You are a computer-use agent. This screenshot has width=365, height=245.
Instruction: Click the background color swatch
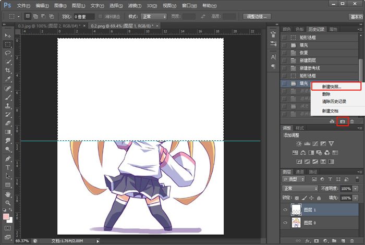coord(10,220)
